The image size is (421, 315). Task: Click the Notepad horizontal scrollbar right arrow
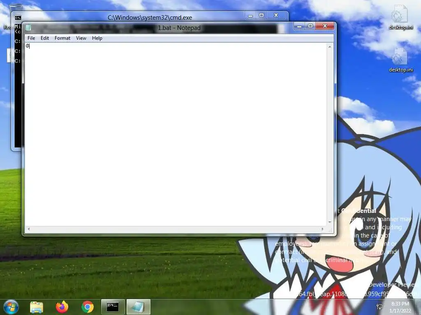[x=323, y=229]
